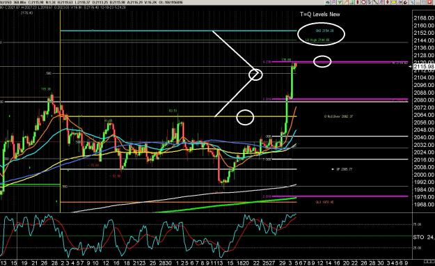Click the 2096.00 price axis label
This screenshot has width=435, height=266.
[424, 85]
